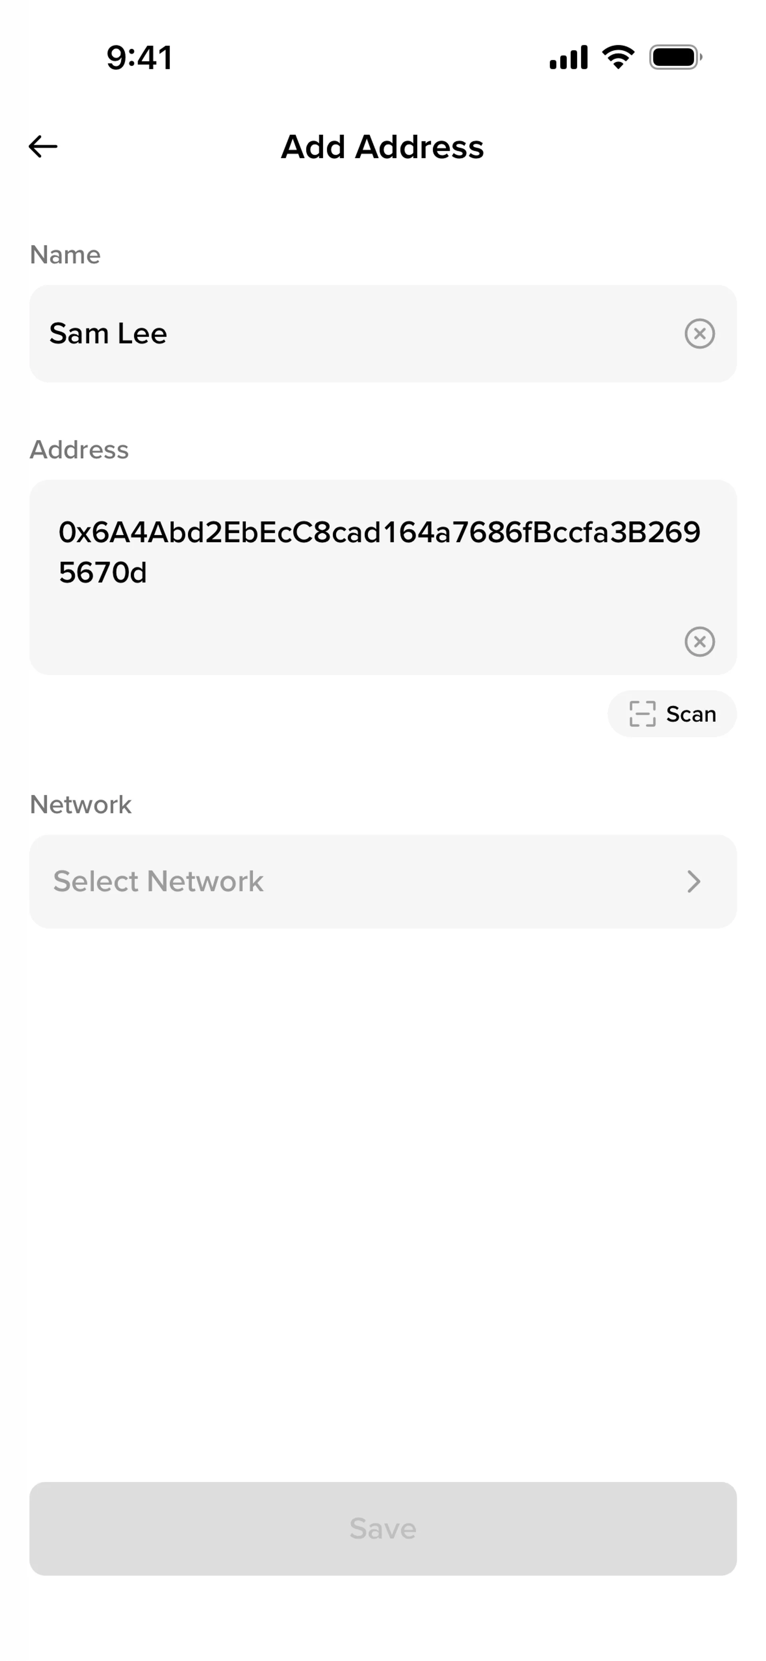The height and width of the screenshot is (1661, 766).
Task: Clear the Name field with its X icon
Action: (700, 333)
